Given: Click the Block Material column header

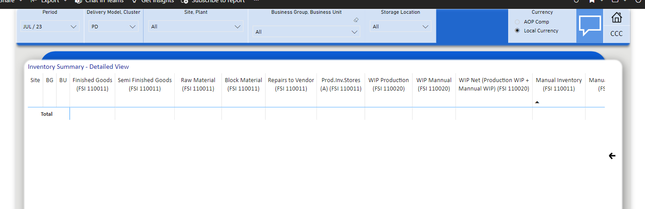Looking at the screenshot, I should tap(243, 84).
